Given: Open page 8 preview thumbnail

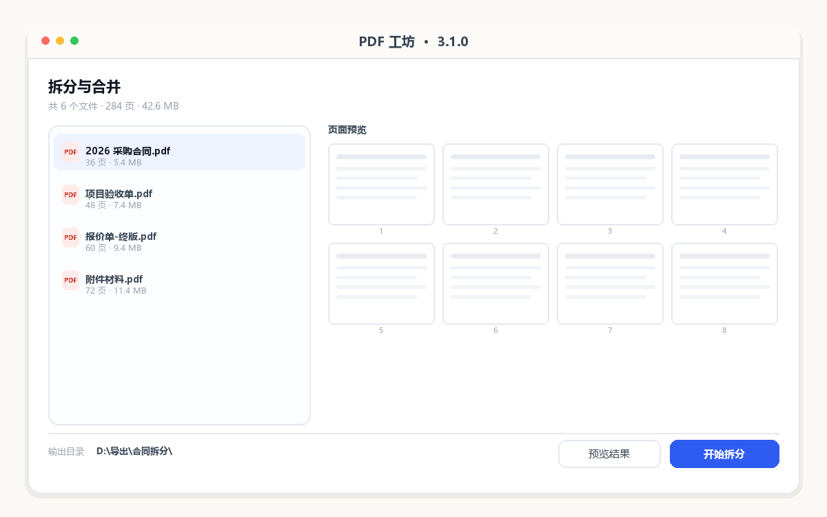Looking at the screenshot, I should [724, 283].
